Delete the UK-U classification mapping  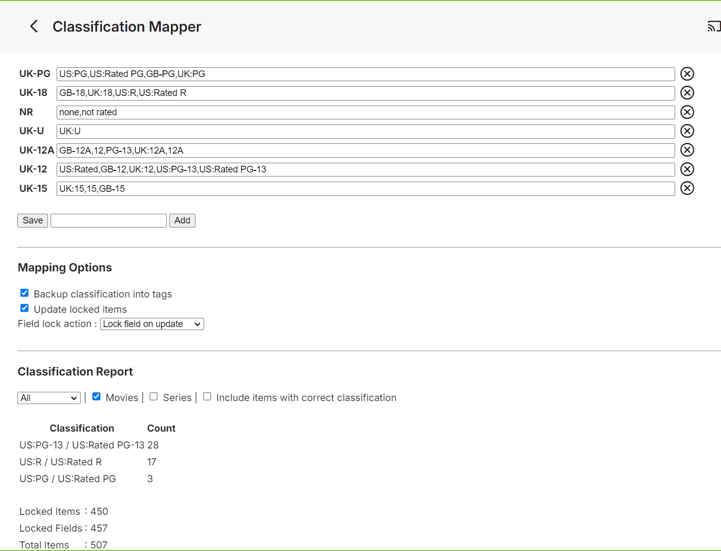pos(687,131)
